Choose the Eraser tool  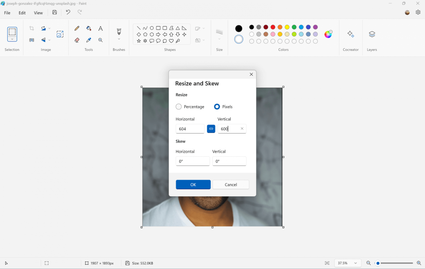coord(77,40)
